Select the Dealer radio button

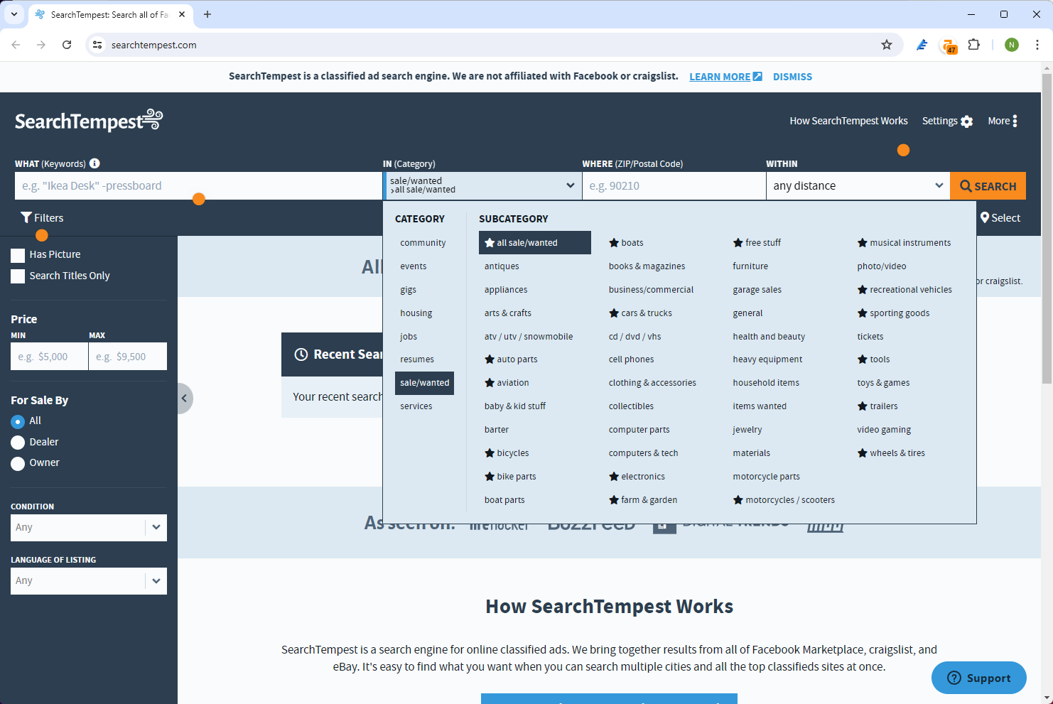coord(17,441)
